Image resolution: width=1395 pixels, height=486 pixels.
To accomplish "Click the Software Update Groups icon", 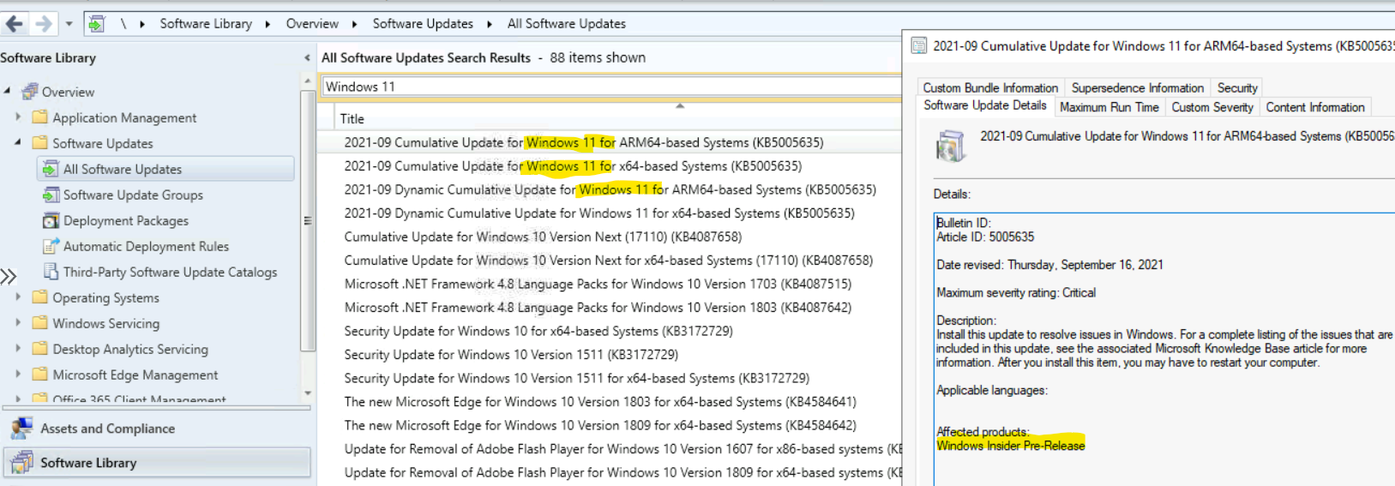I will pos(51,195).
